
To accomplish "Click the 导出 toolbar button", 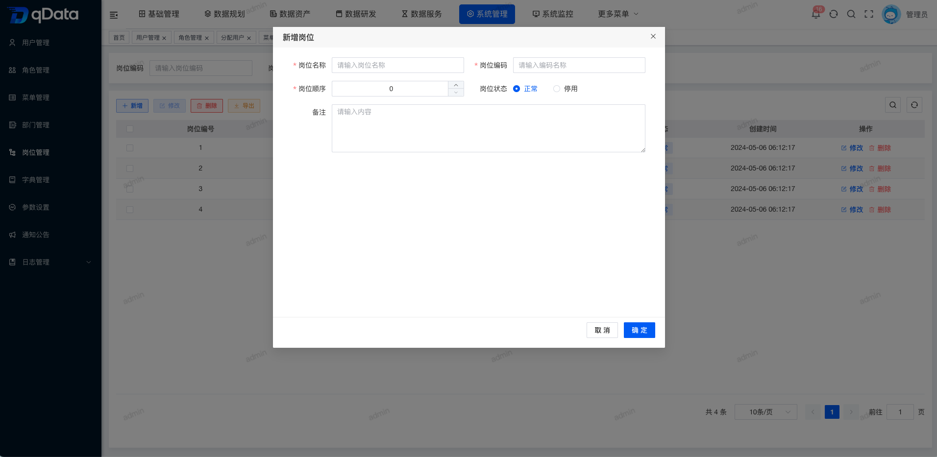I will click(244, 106).
